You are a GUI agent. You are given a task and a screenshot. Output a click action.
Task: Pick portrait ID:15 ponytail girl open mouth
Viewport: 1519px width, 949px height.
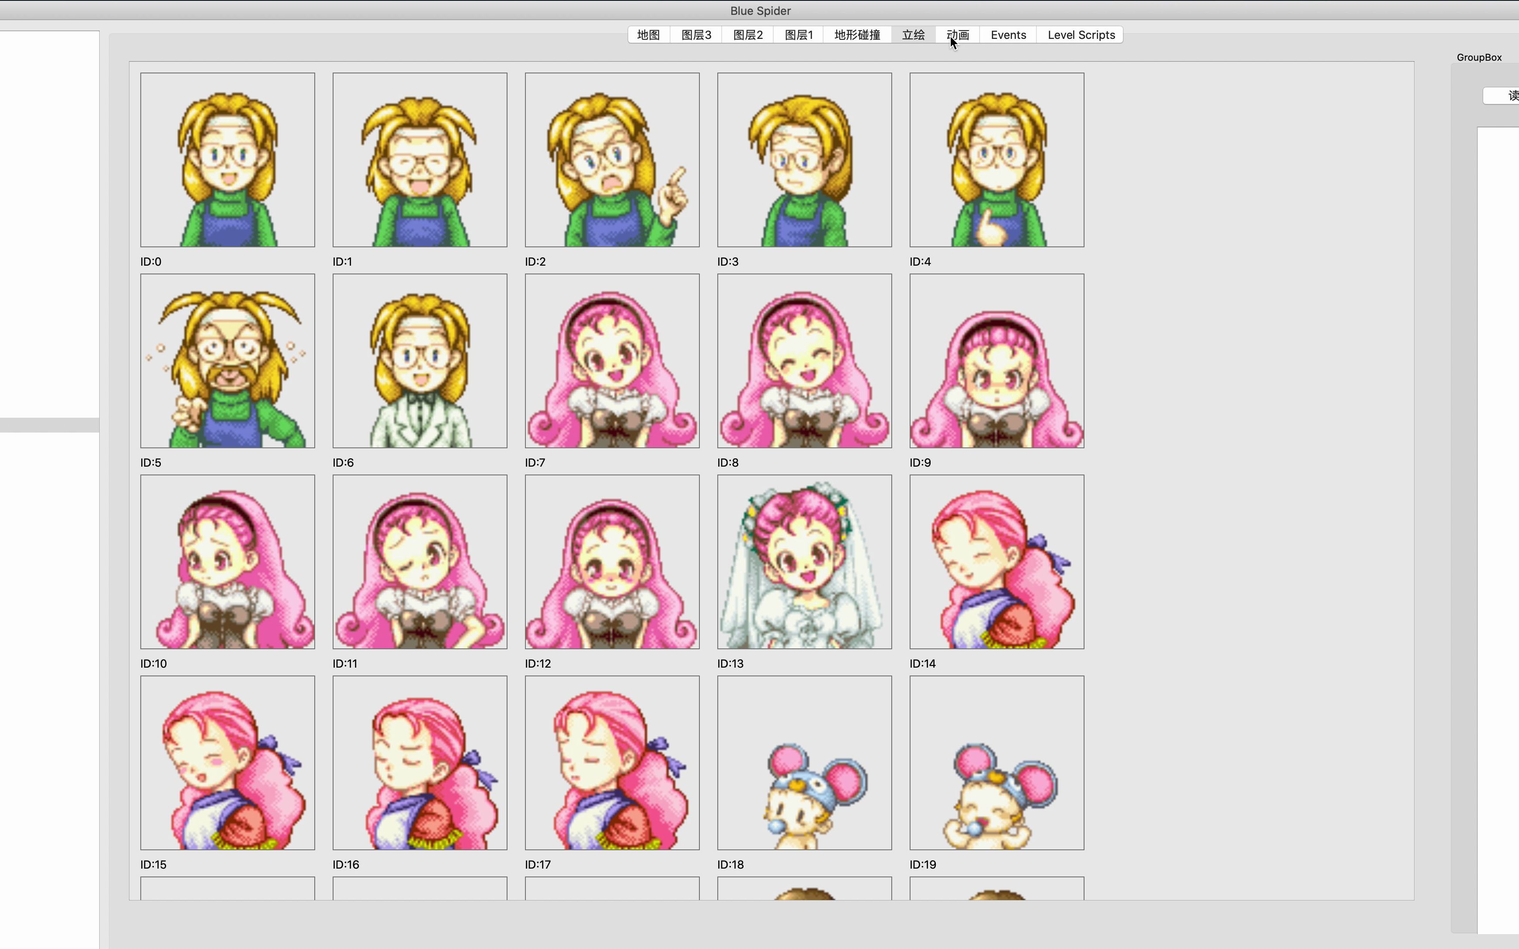227,762
